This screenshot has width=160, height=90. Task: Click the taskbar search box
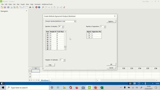point(27,87)
